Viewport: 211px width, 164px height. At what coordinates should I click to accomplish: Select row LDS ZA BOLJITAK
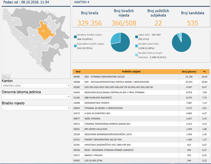(x=141, y=161)
